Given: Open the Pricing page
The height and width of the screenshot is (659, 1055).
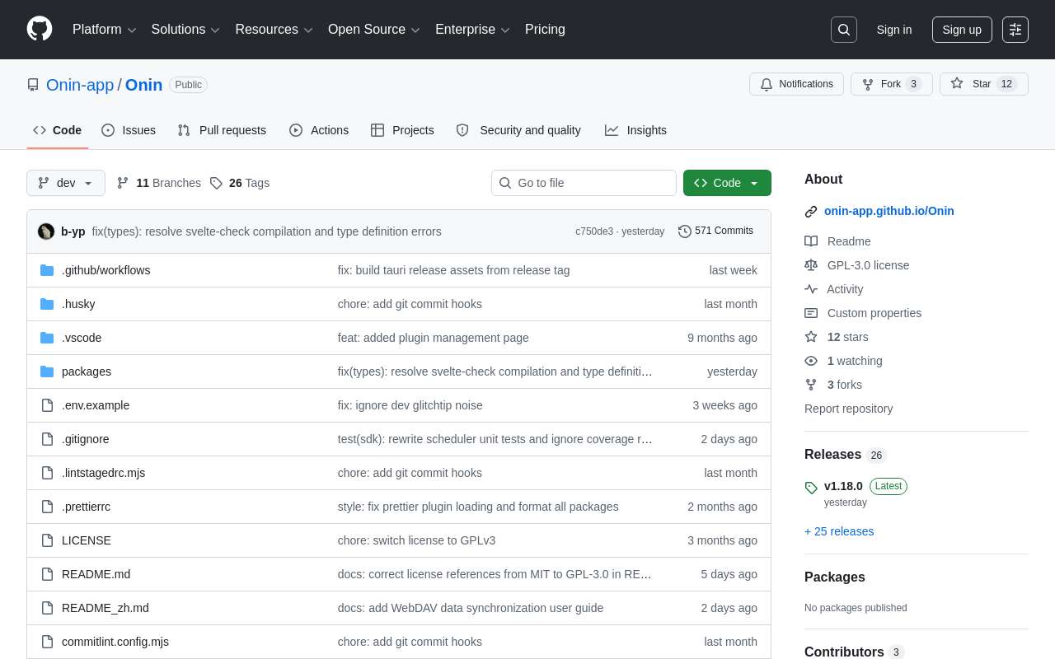Looking at the screenshot, I should click(x=545, y=30).
